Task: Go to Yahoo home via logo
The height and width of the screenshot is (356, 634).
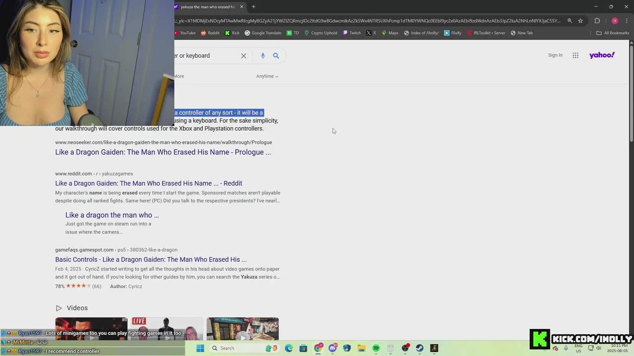Action: tap(602, 55)
